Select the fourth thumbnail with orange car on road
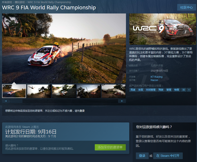 point(89,91)
